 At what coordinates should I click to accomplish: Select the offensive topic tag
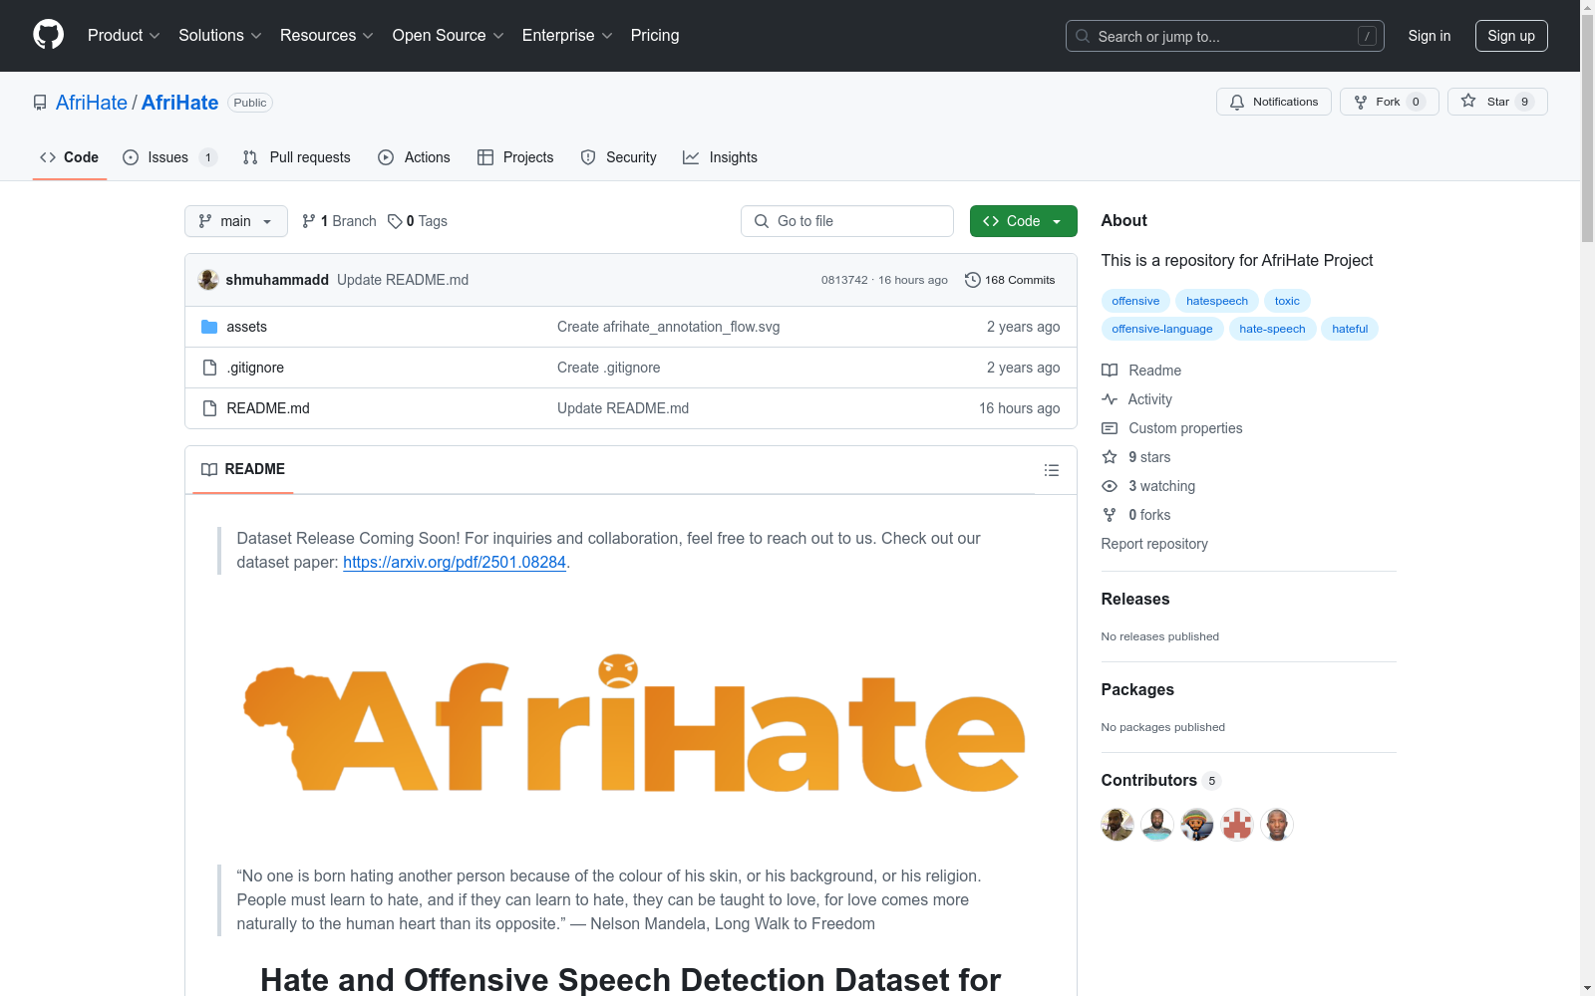pos(1135,301)
